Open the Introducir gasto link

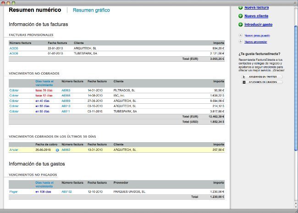259,24
